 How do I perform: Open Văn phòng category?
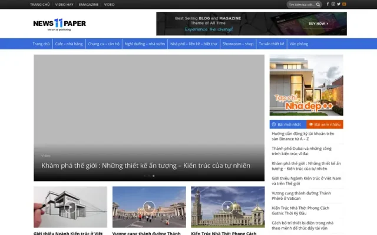point(299,44)
